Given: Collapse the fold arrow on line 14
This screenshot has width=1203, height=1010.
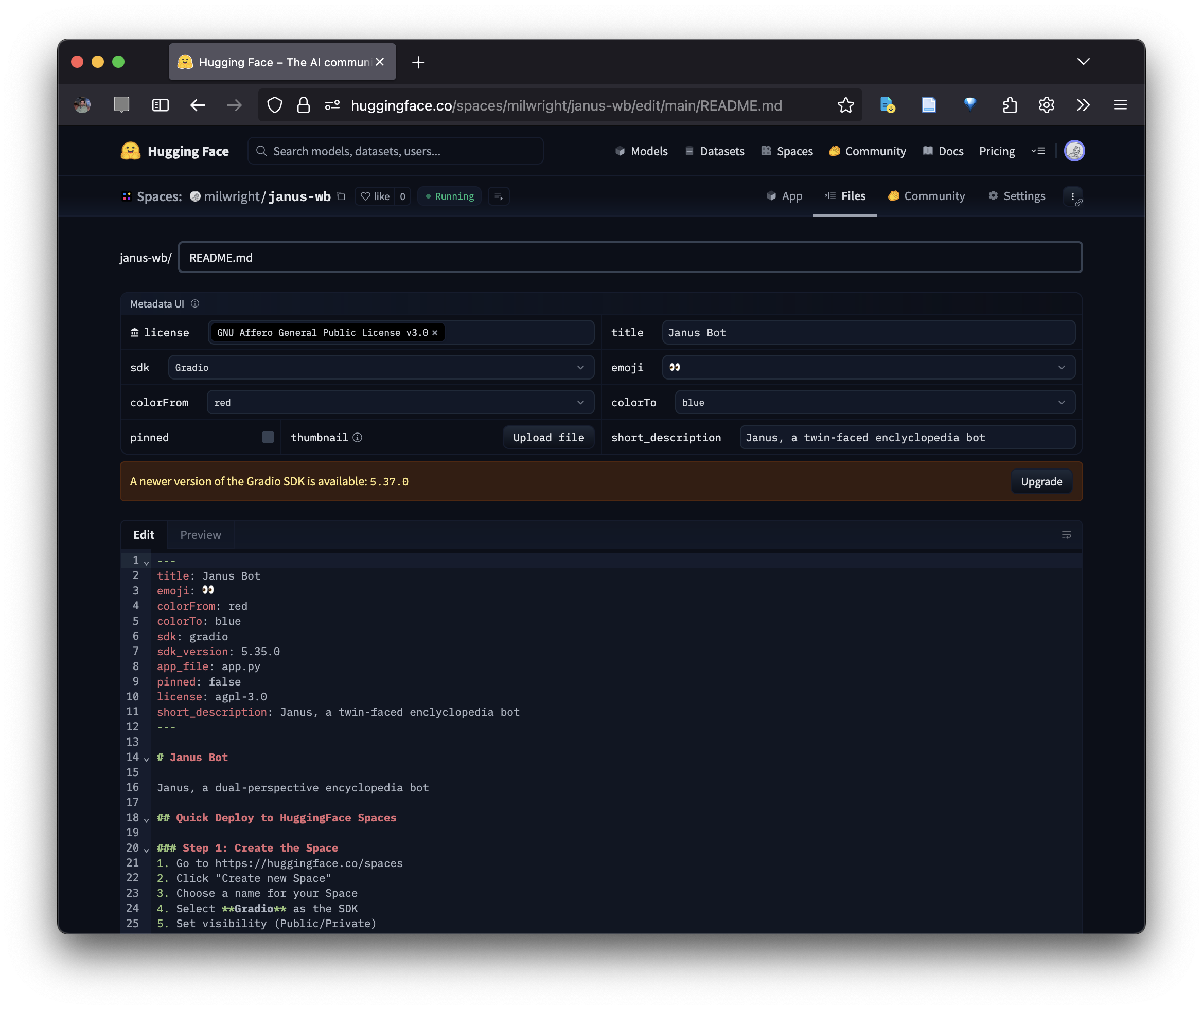Looking at the screenshot, I should pyautogui.click(x=147, y=759).
